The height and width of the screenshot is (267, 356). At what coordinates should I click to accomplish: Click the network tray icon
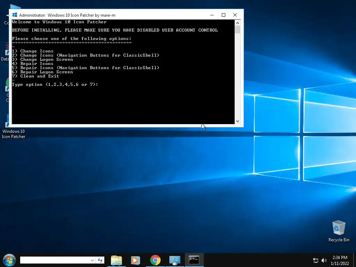[315, 260]
